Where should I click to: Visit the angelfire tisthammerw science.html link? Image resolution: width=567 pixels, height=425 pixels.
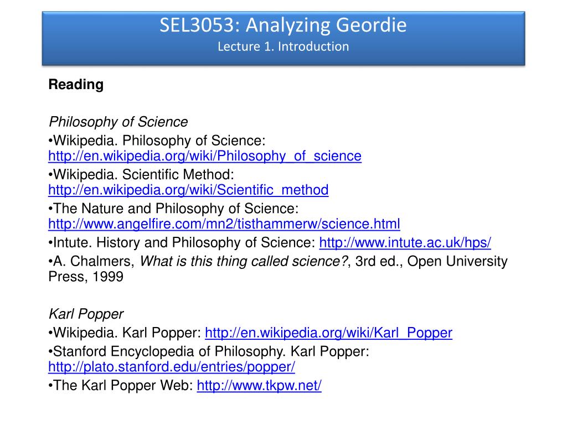[224, 224]
